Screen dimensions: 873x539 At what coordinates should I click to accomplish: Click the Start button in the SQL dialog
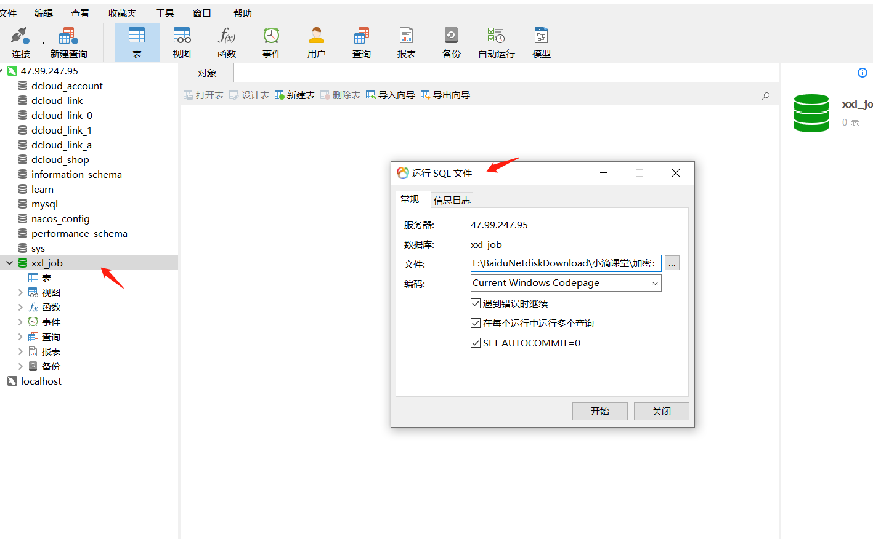click(x=600, y=411)
